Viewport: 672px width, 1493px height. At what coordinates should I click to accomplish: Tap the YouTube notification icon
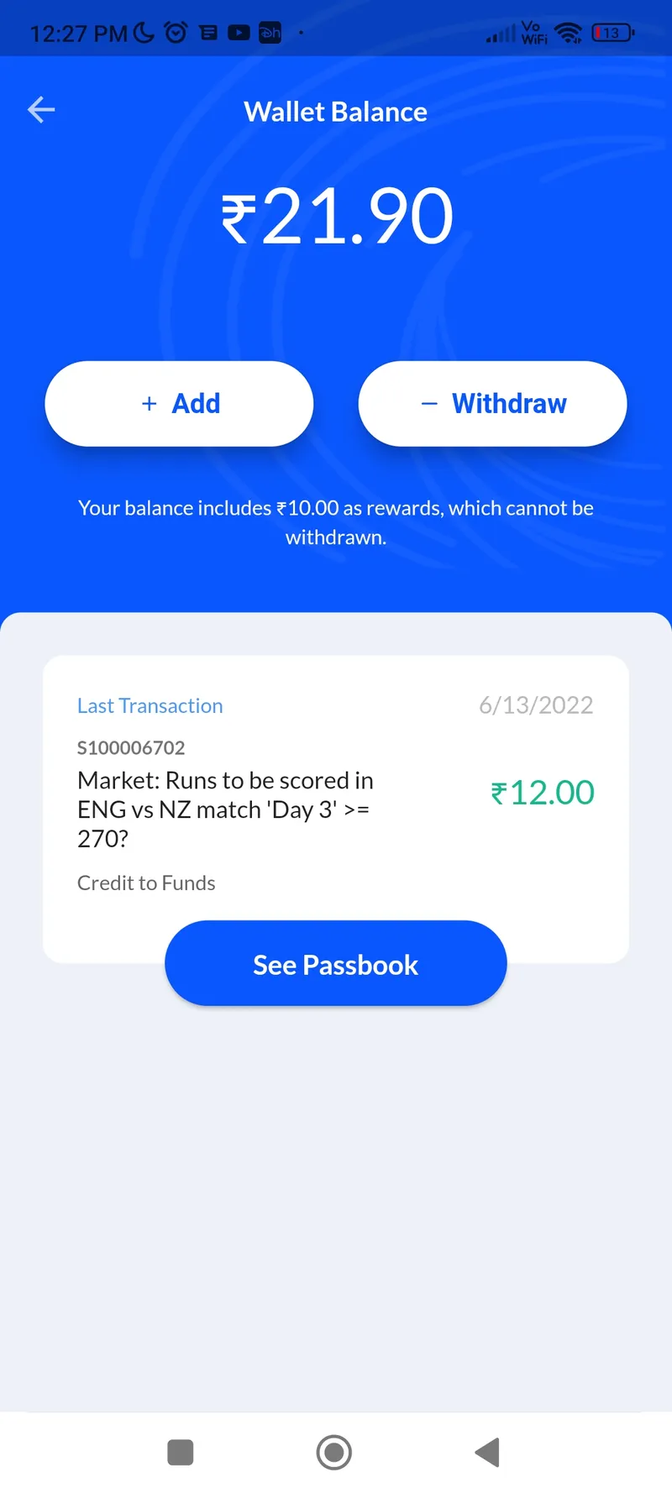239,33
